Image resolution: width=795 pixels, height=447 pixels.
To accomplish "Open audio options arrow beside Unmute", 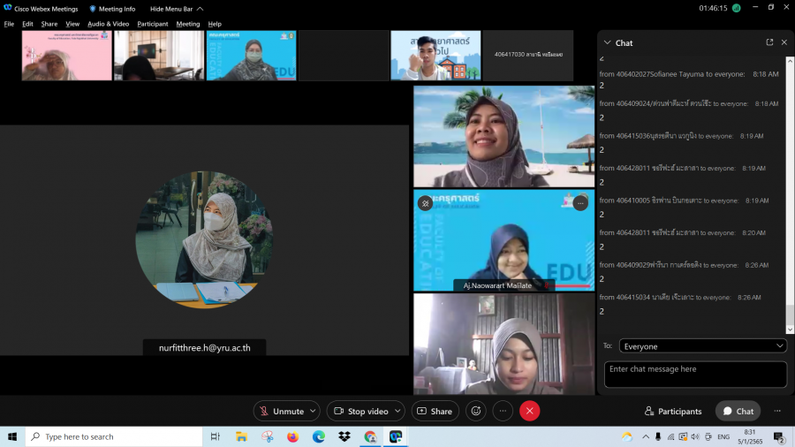I will point(314,411).
